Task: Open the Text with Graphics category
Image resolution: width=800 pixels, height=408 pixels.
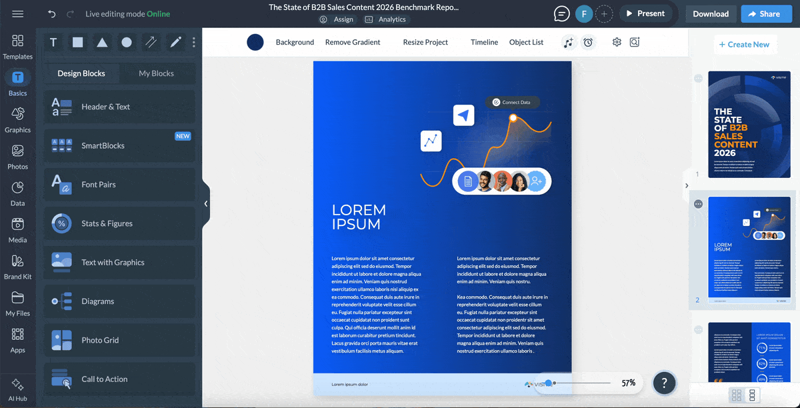Action: tap(120, 262)
